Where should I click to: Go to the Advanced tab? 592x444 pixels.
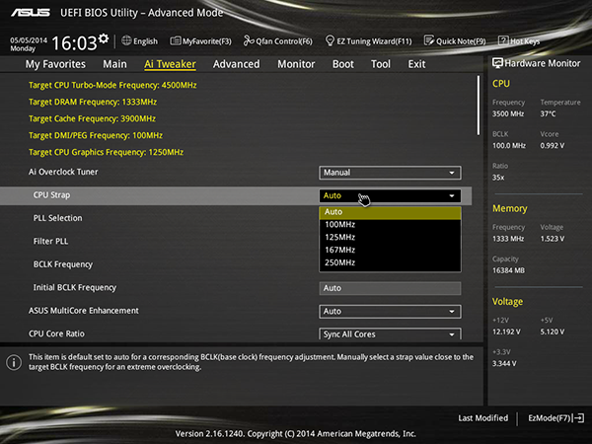point(237,64)
